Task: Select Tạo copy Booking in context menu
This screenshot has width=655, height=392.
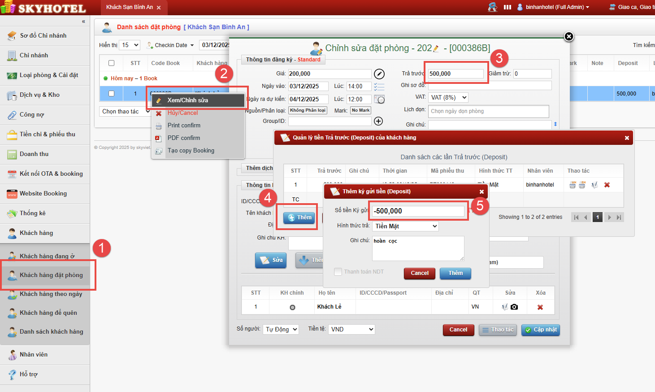Action: click(191, 151)
